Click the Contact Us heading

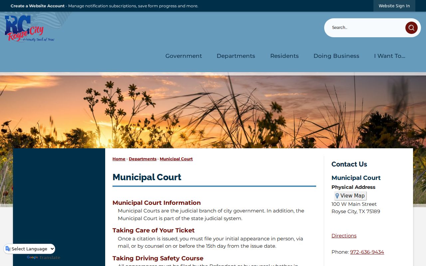click(349, 164)
